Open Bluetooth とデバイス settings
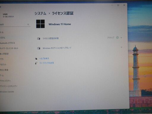Image resolution: width=152 pixels, height=114 pixels. point(7,43)
